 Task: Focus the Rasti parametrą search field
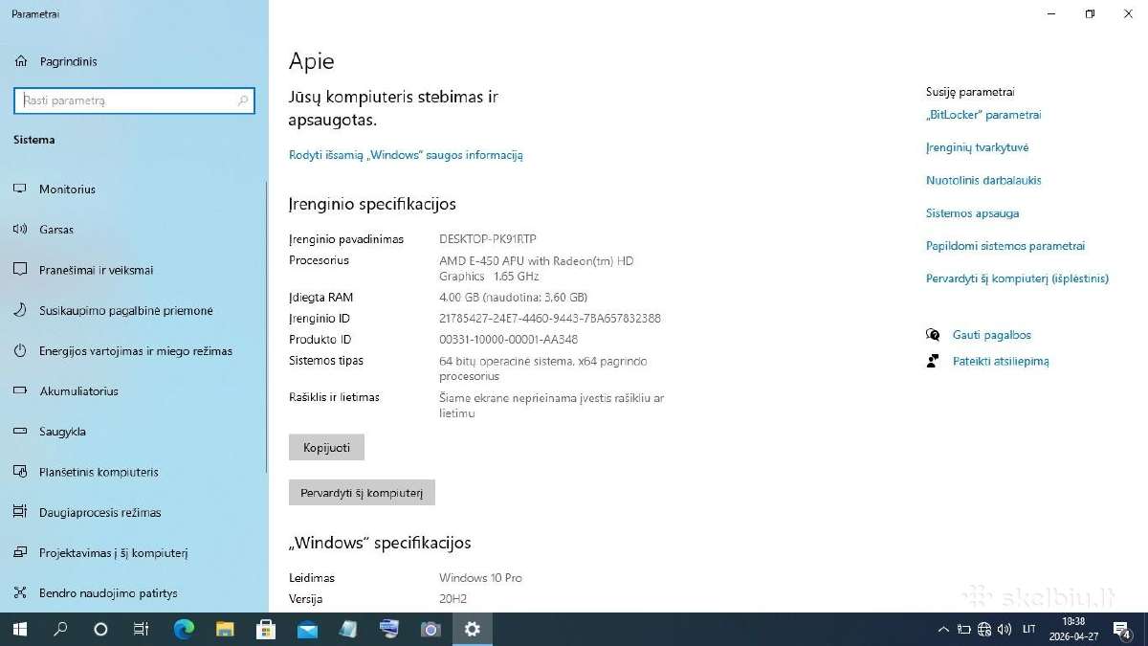coord(134,100)
